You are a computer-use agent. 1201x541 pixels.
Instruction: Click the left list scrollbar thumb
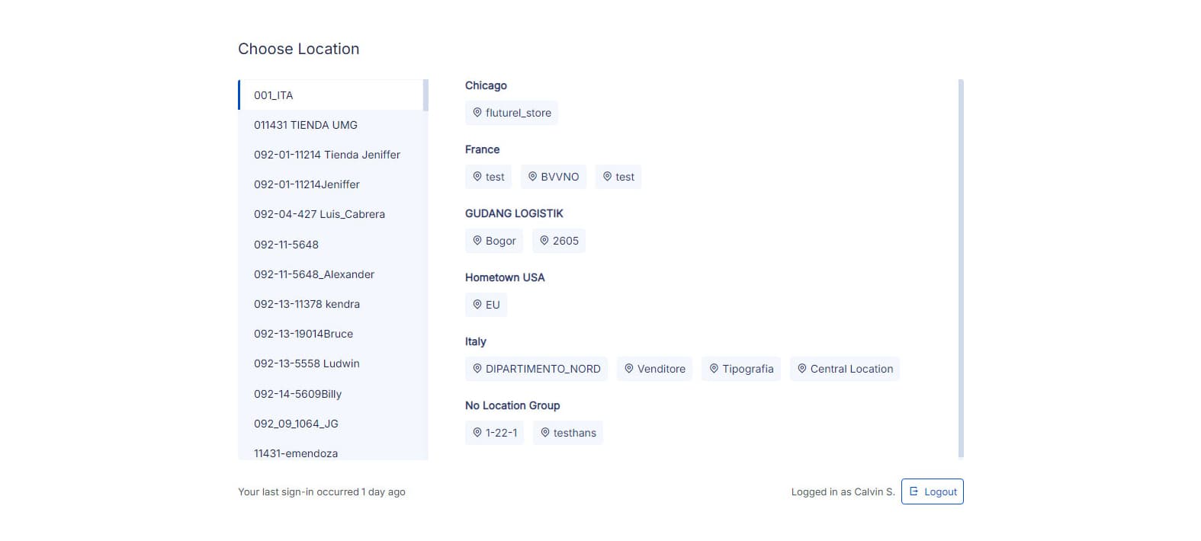pos(425,95)
